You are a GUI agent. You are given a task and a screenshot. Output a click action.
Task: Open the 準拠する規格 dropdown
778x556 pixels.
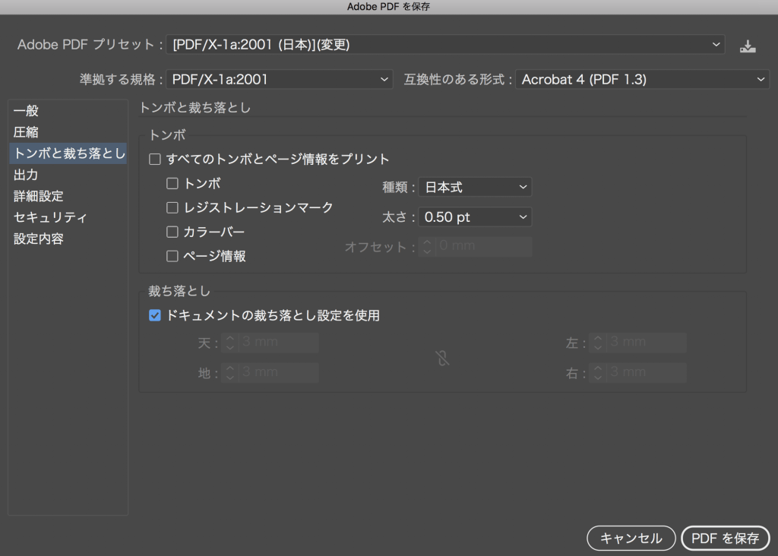pos(280,79)
